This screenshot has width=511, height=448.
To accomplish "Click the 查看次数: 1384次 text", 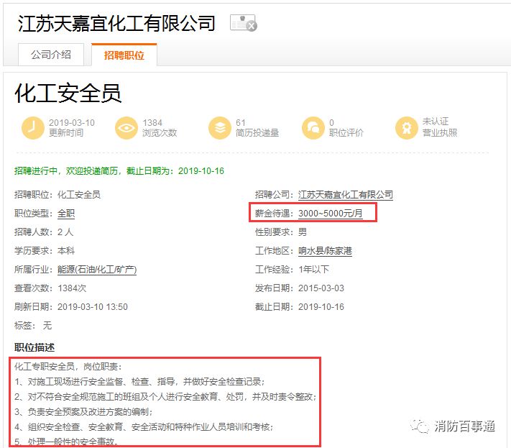I will coord(50,288).
